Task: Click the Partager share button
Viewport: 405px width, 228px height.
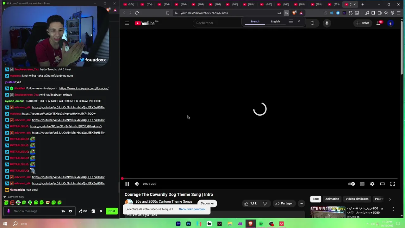Action: (284, 203)
